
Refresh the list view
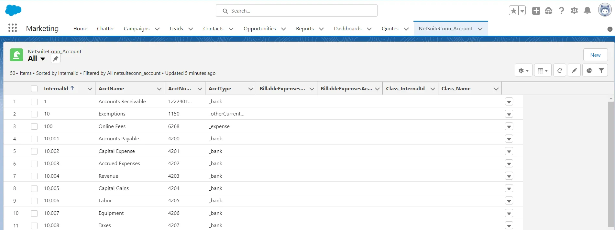(560, 70)
